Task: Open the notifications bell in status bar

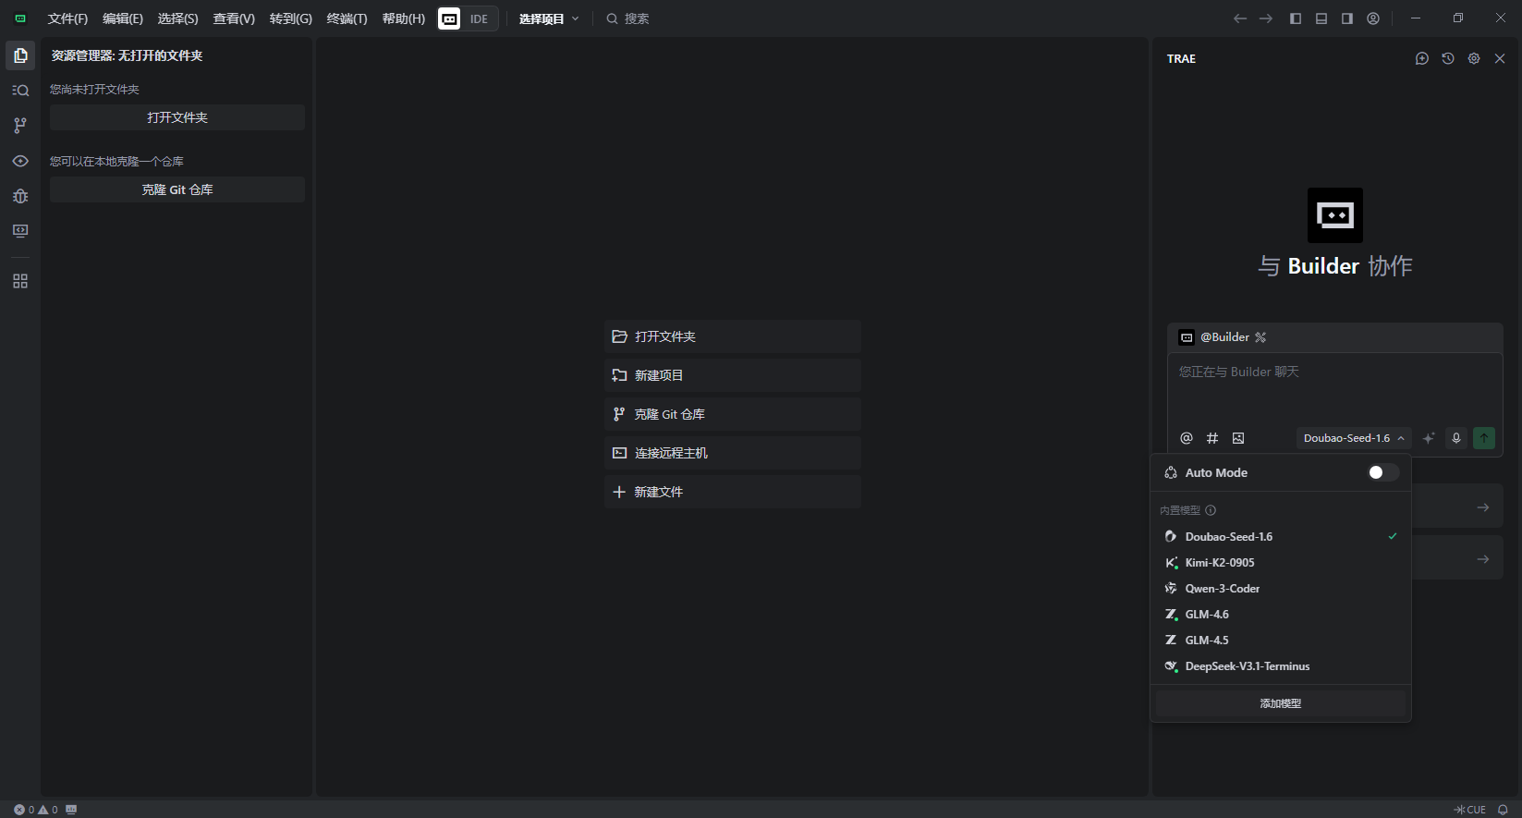Action: point(1503,810)
